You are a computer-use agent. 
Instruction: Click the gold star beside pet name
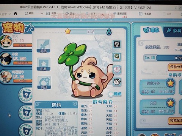tap(68, 31)
